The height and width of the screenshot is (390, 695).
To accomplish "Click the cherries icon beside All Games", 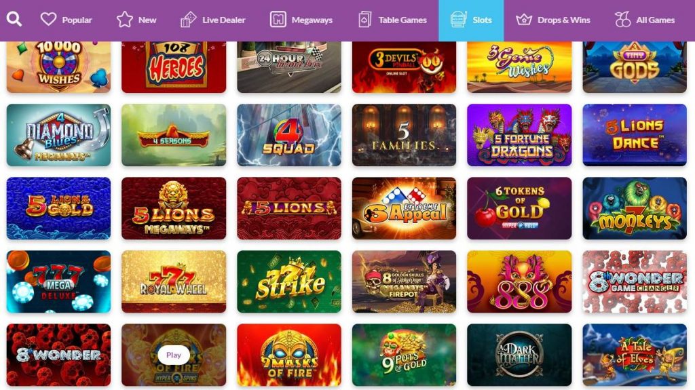I will 622,20.
